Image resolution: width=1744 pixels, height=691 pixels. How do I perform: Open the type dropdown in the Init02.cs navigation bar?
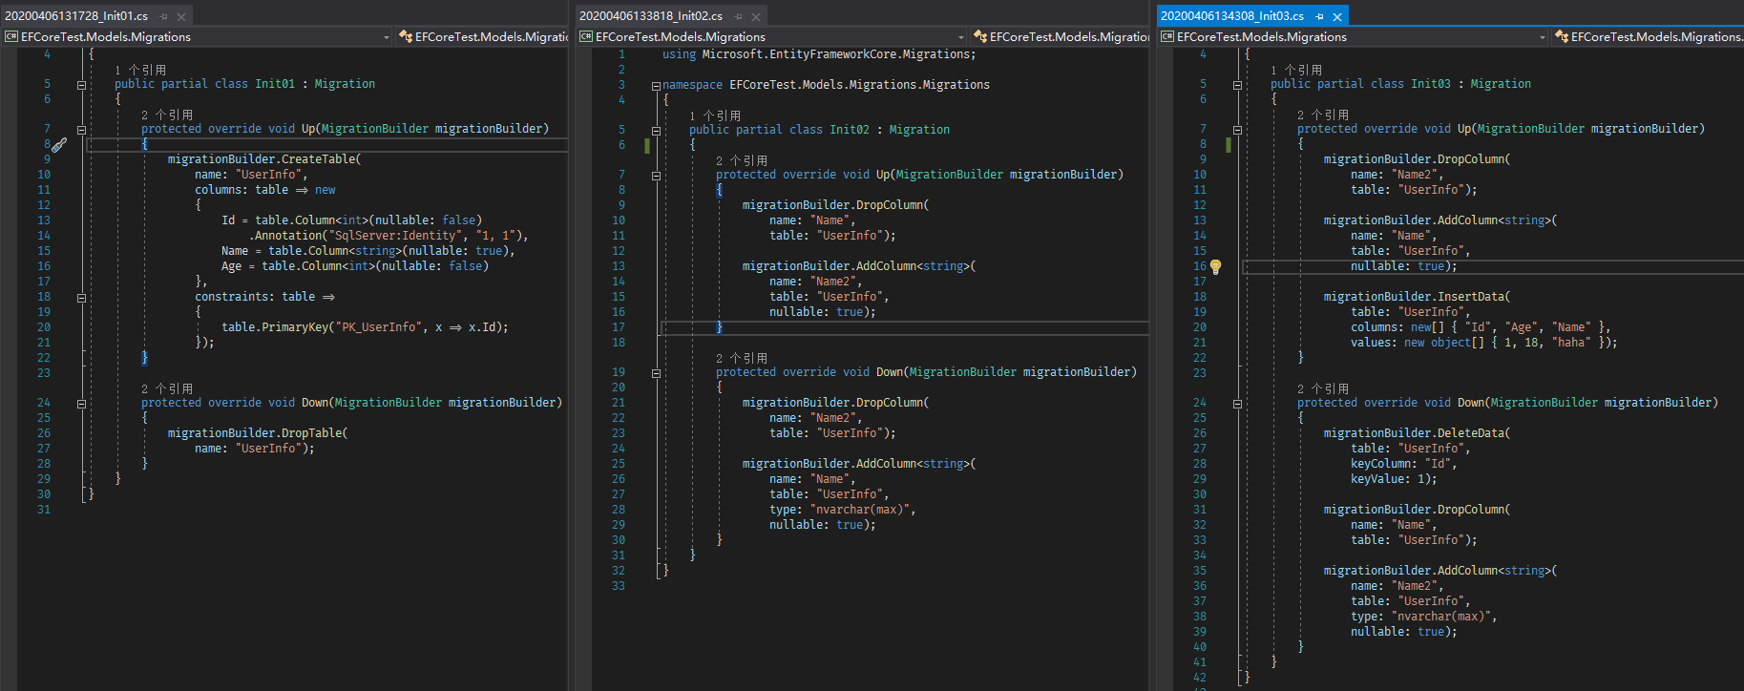click(1061, 36)
